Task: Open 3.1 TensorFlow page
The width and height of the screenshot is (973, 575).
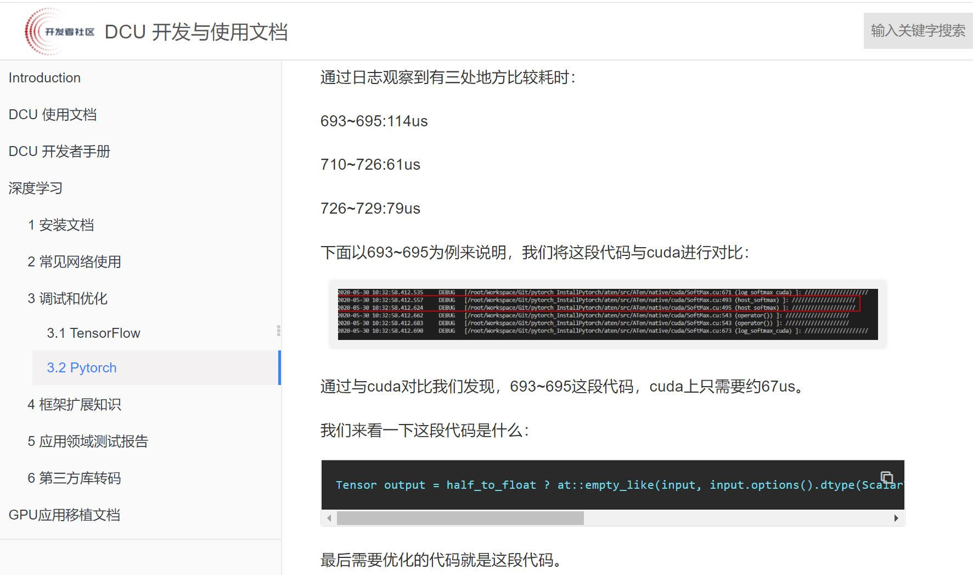Action: pos(93,333)
